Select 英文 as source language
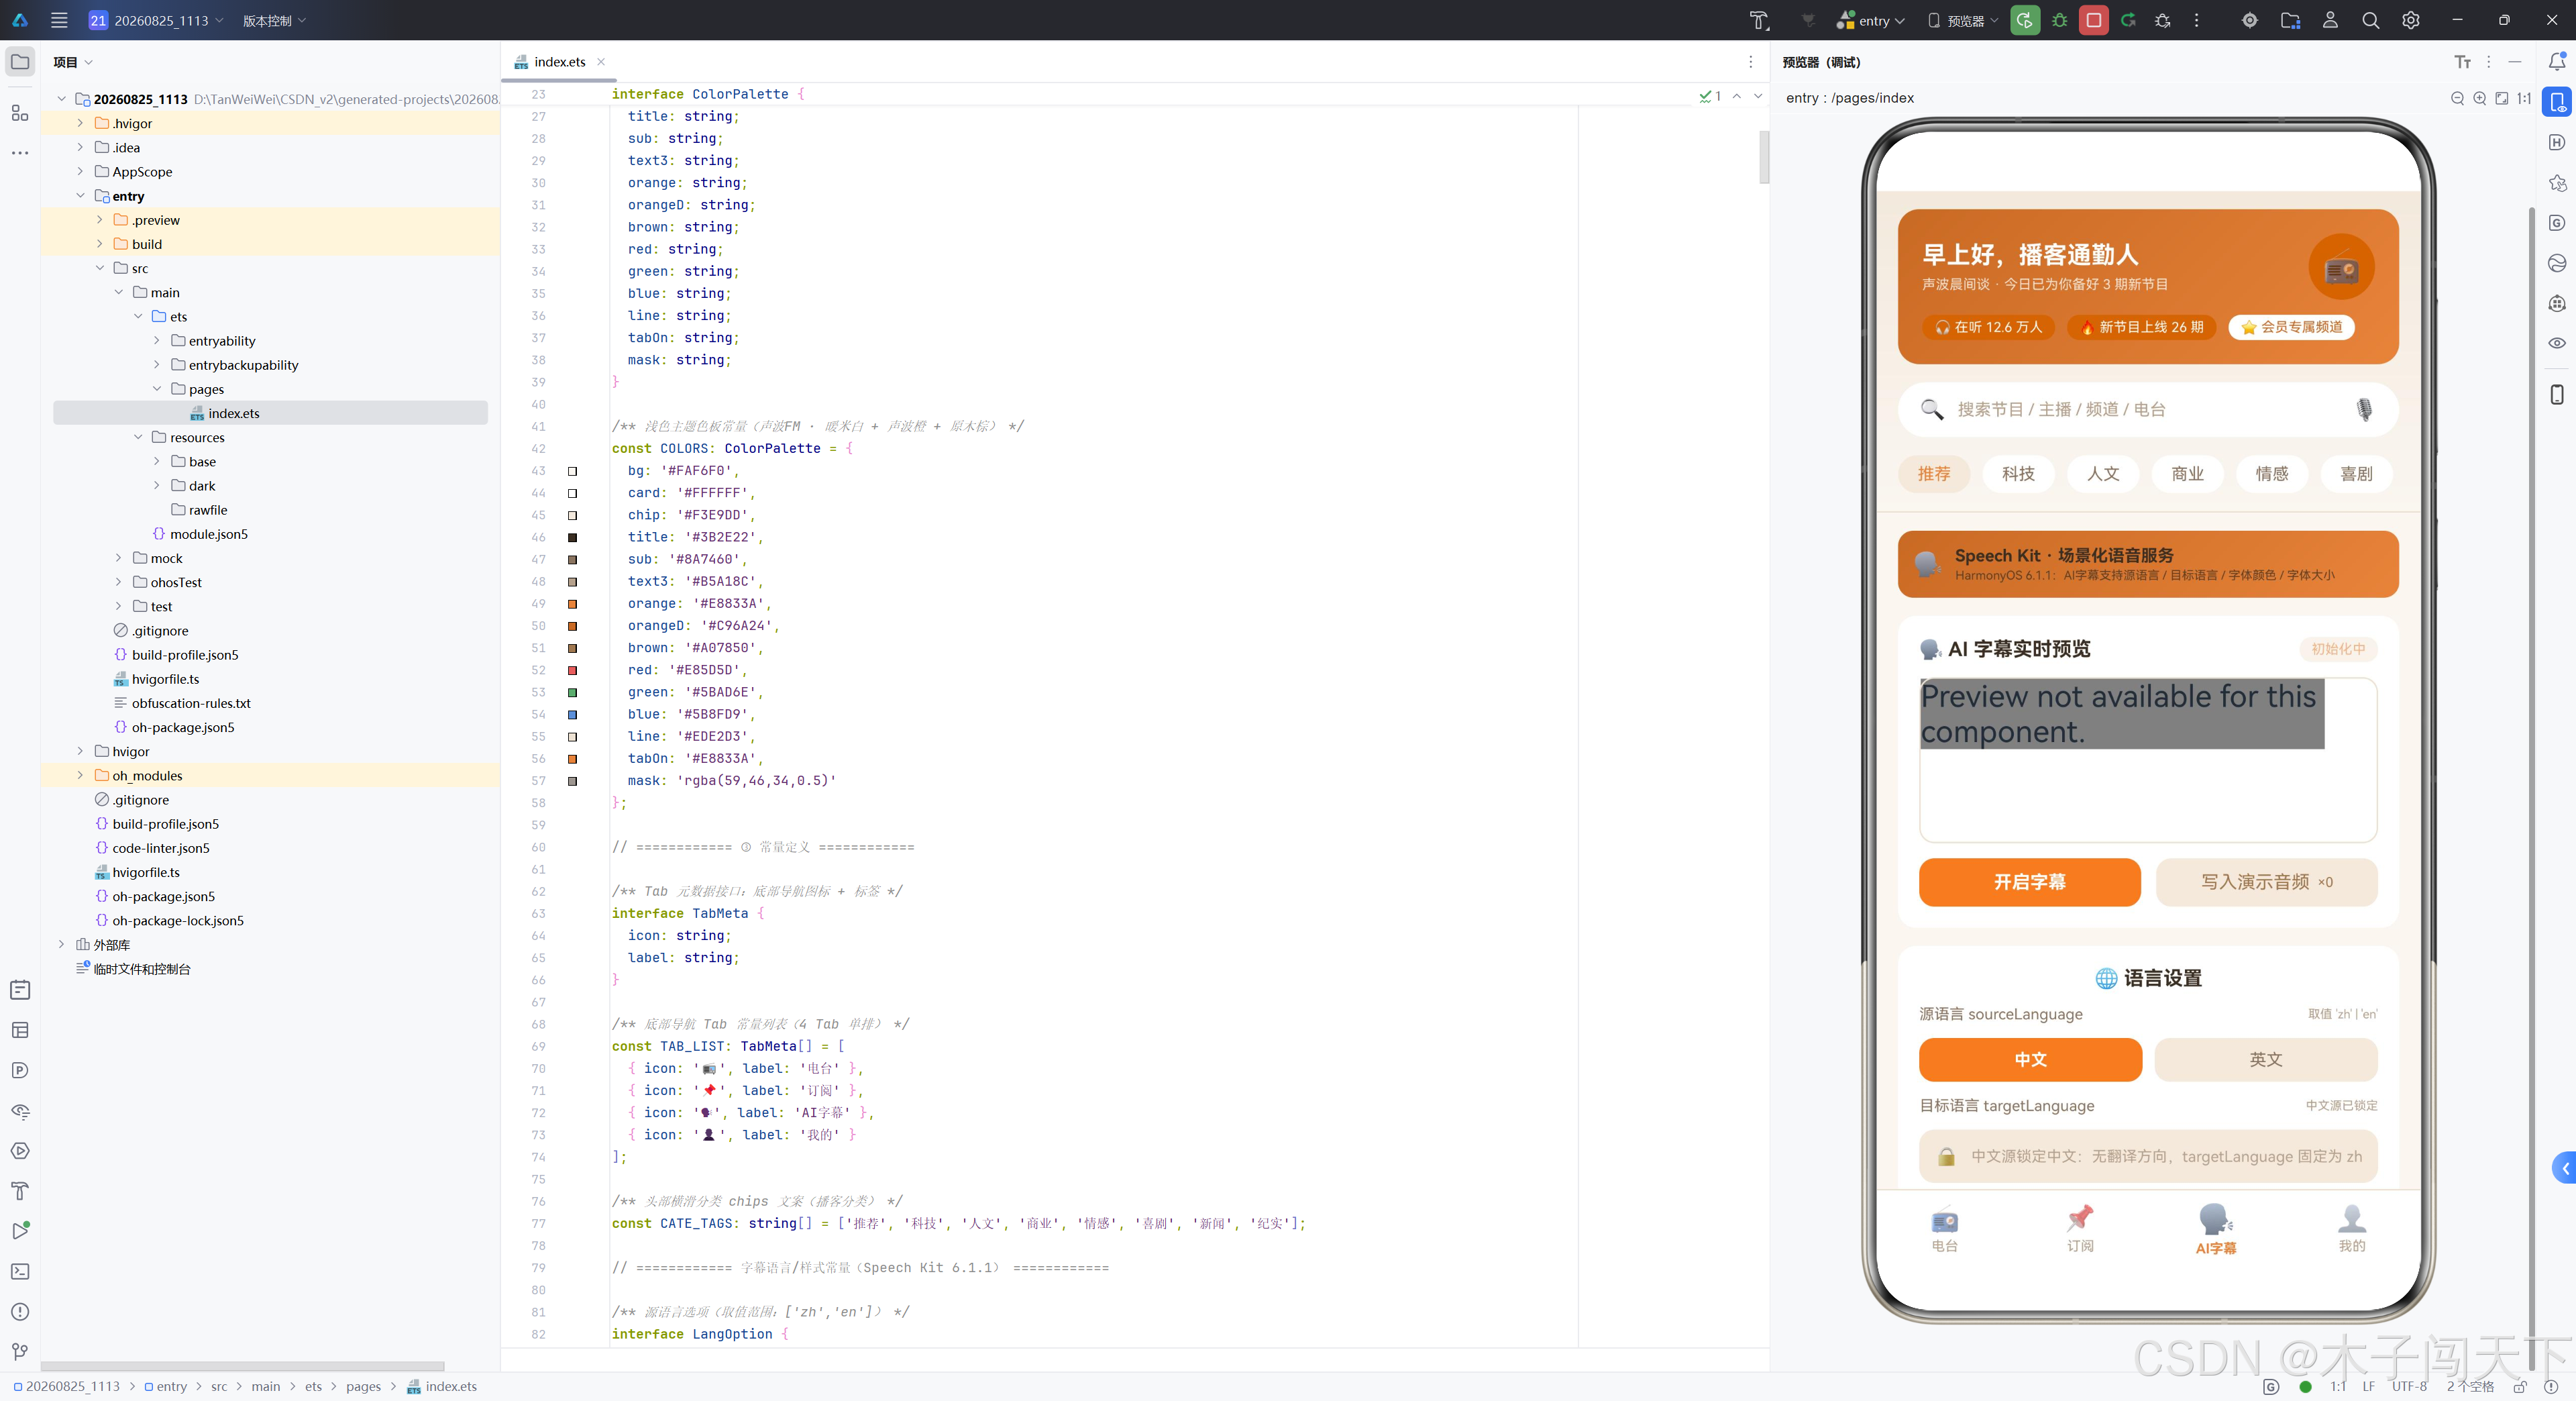2576x1401 pixels. pyautogui.click(x=2265, y=1059)
